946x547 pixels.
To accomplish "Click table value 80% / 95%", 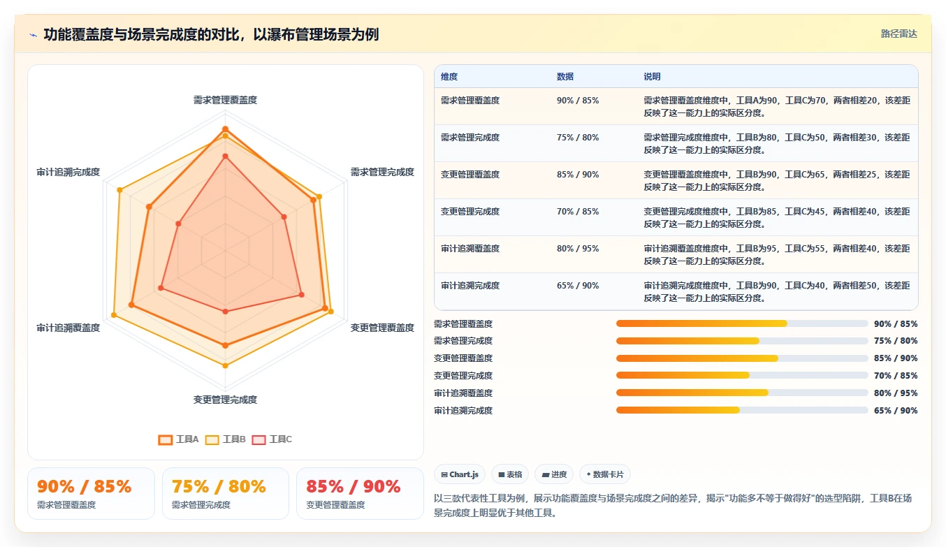I will (x=578, y=249).
